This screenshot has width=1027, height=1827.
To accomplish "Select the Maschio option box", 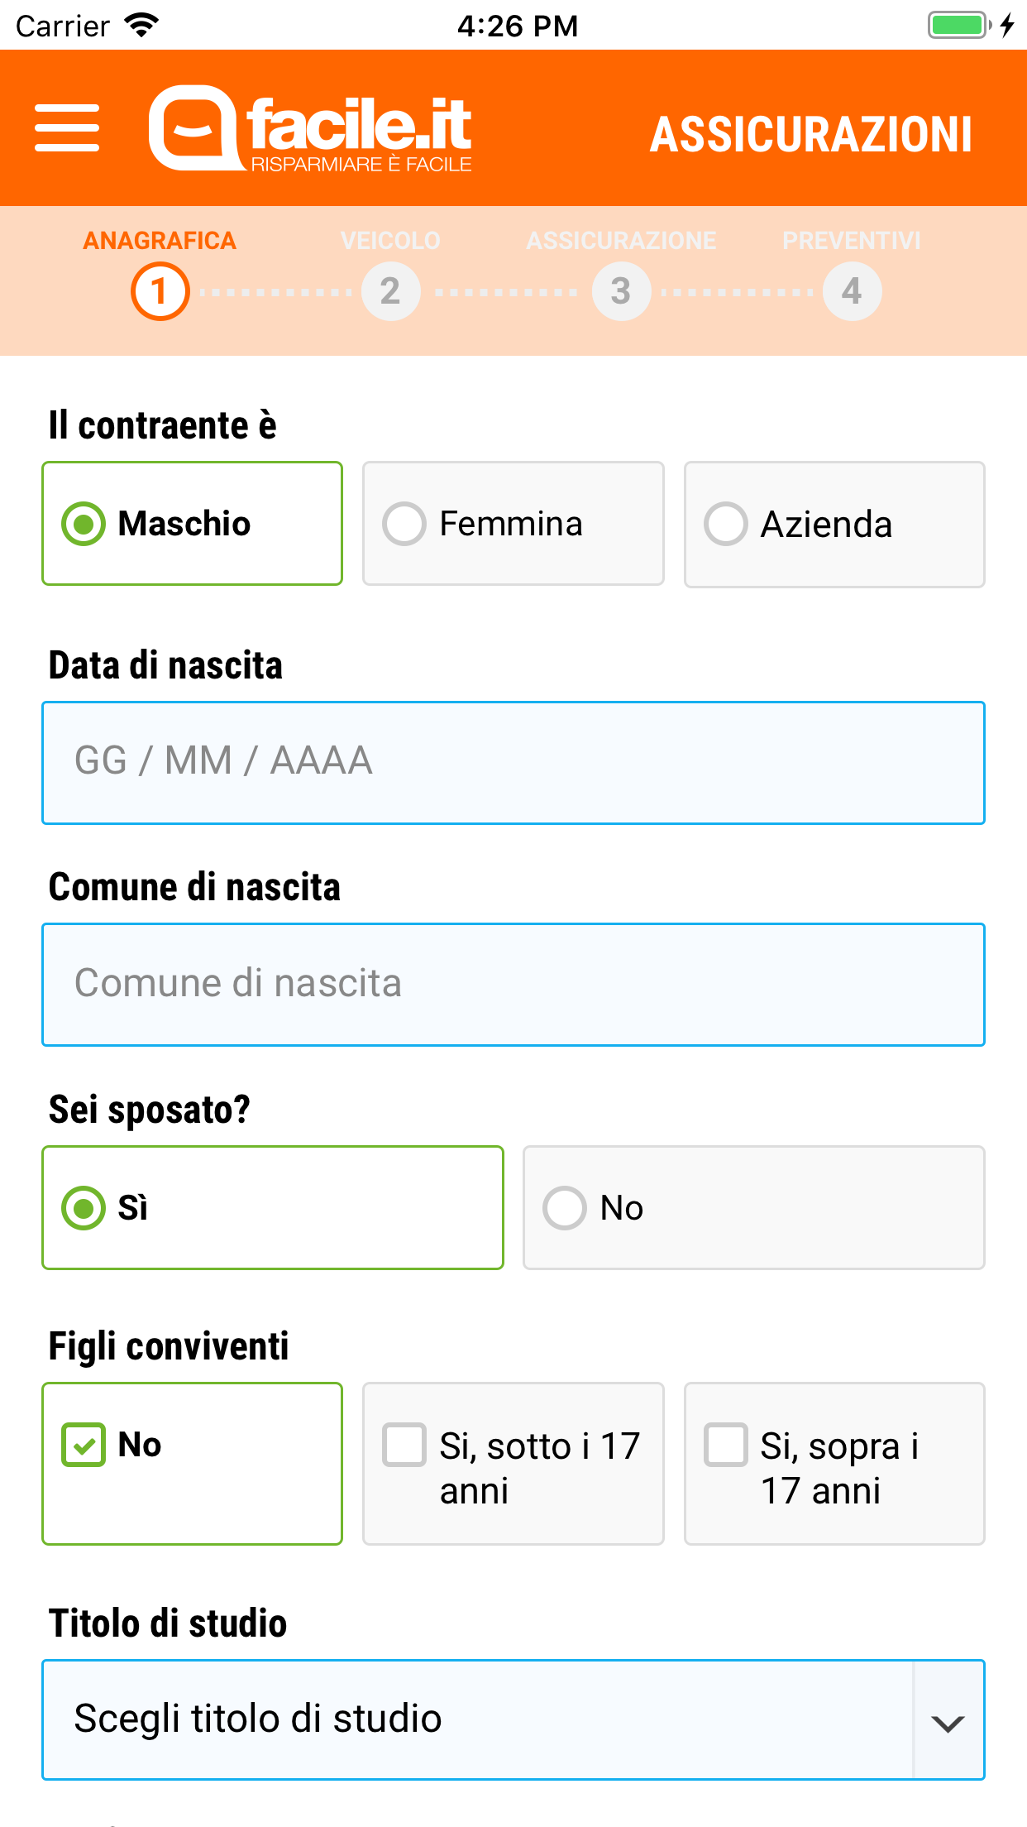I will (191, 523).
